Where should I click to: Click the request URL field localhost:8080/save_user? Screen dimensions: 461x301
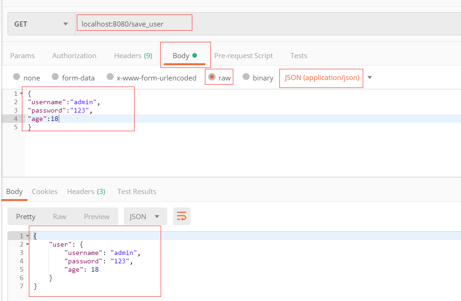(122, 24)
